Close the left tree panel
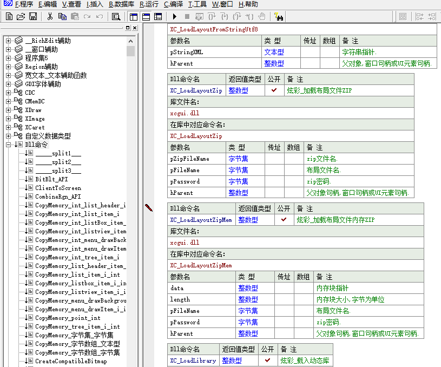 point(135,28)
